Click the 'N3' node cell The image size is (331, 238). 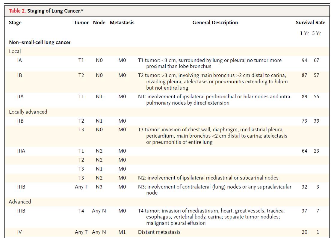(99, 187)
